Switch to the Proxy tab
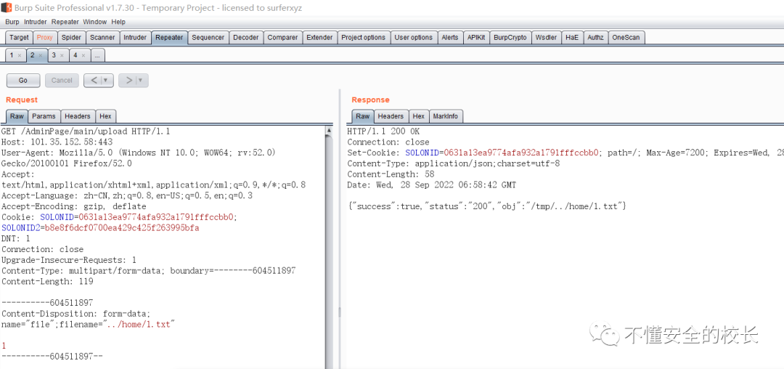The width and height of the screenshot is (784, 369). (x=44, y=38)
